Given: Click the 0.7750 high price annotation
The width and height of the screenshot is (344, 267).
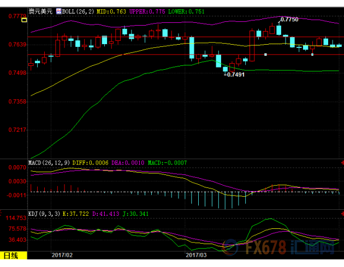Looking at the screenshot, I should (289, 20).
